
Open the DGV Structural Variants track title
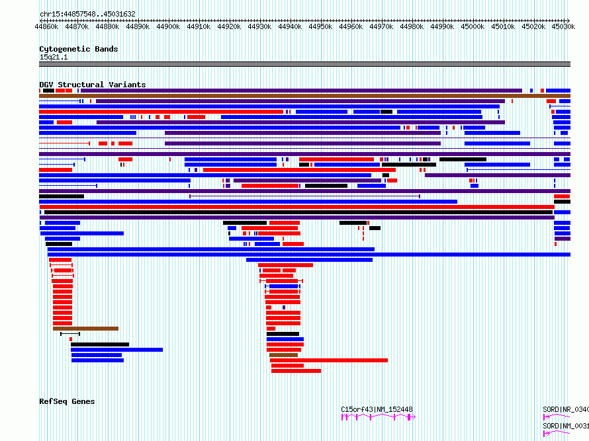click(x=93, y=85)
